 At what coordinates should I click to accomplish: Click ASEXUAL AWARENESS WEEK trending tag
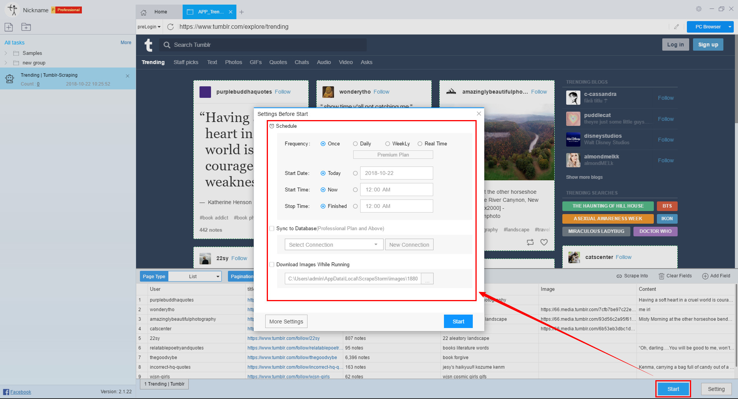click(x=608, y=219)
